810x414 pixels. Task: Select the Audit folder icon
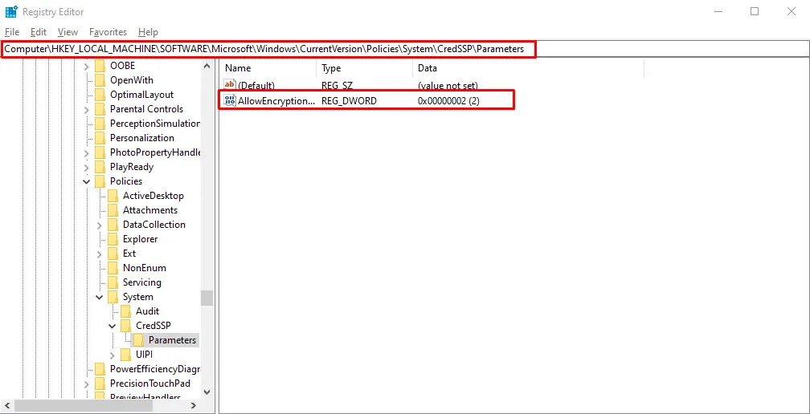point(126,311)
